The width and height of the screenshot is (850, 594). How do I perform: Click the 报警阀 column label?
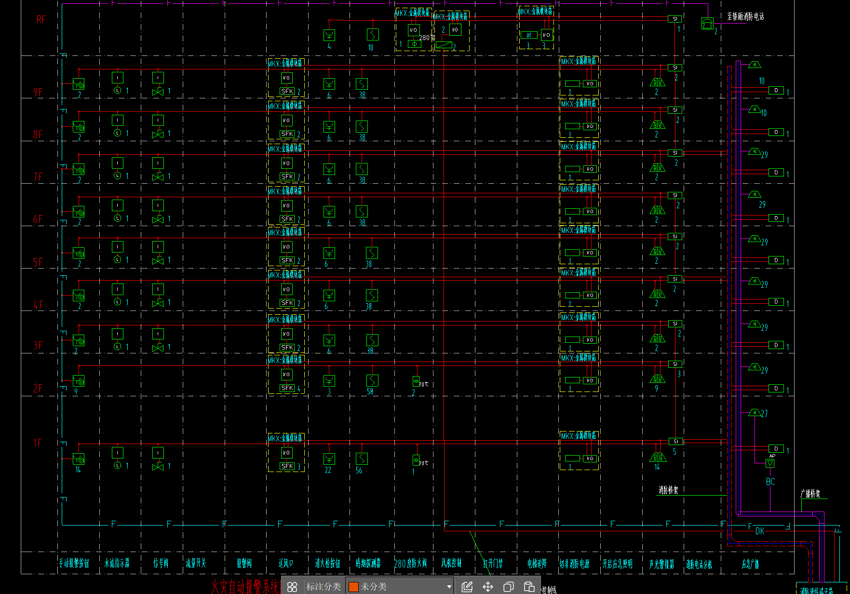click(x=244, y=563)
